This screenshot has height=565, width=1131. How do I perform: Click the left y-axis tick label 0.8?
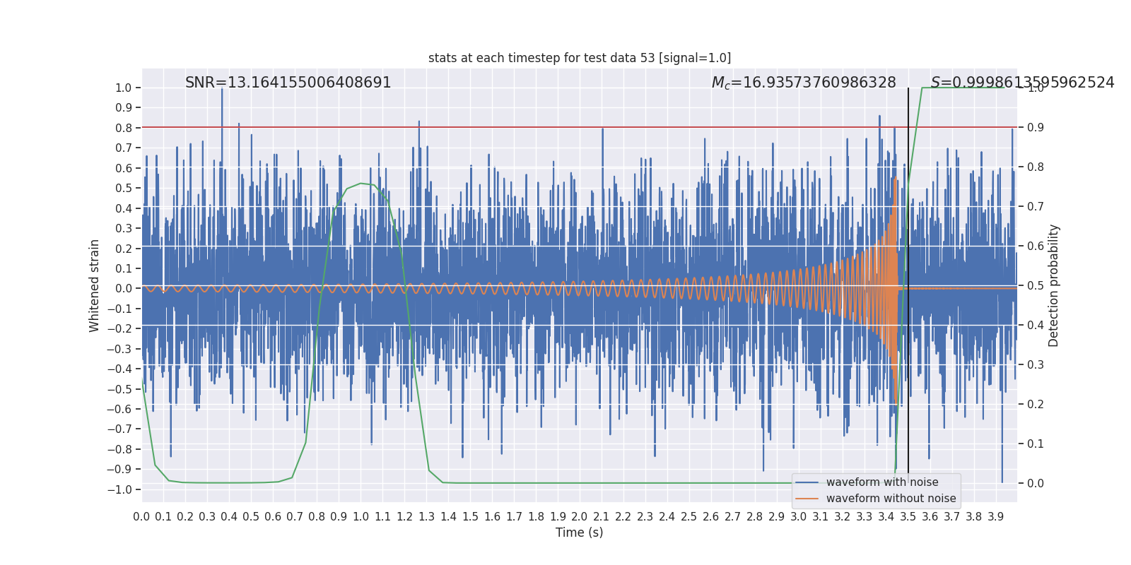click(x=124, y=128)
